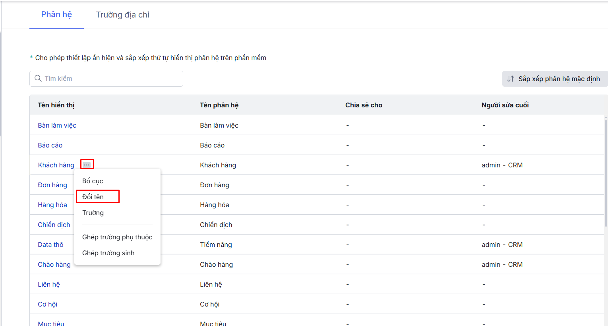Click the table's vertical scrollbar
Viewport: 608px width, 326px height.
coord(606,171)
